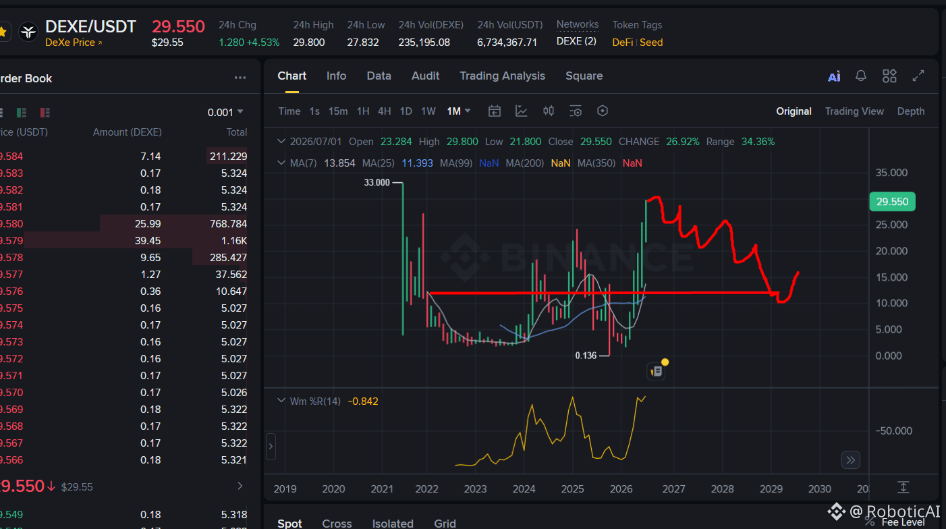This screenshot has height=529, width=946.
Task: Click the 0.136 low price marker label
Action: [x=586, y=356]
